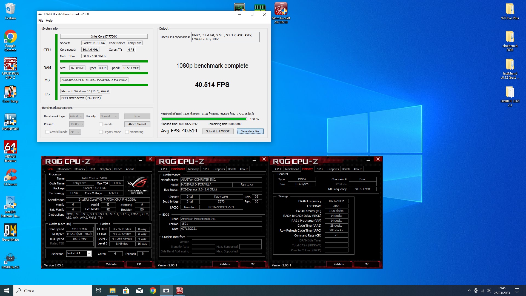Image resolution: width=526 pixels, height=296 pixels.
Task: Click the benchmark progress bar
Action: tap(204, 119)
